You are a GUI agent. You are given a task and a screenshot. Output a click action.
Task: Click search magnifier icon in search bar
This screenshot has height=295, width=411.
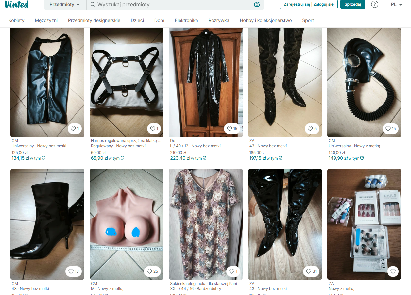point(93,4)
